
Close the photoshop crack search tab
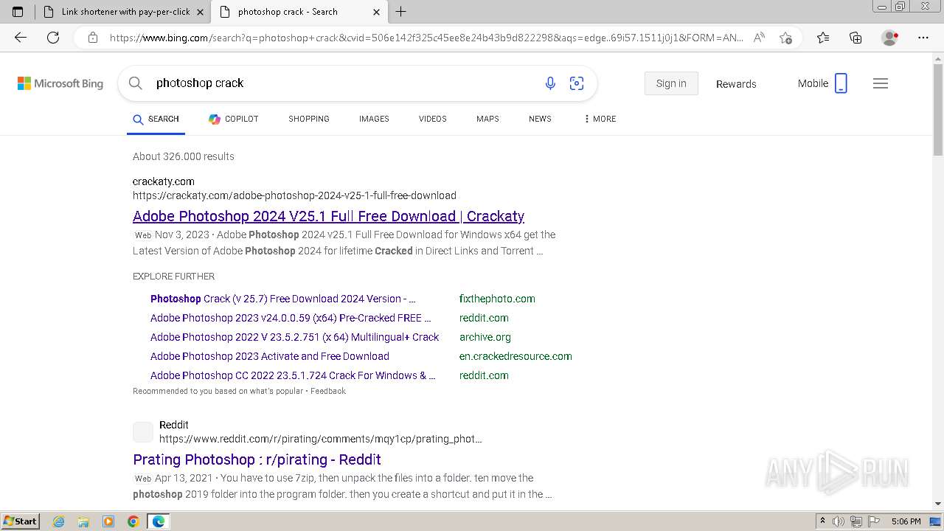pyautogui.click(x=377, y=12)
